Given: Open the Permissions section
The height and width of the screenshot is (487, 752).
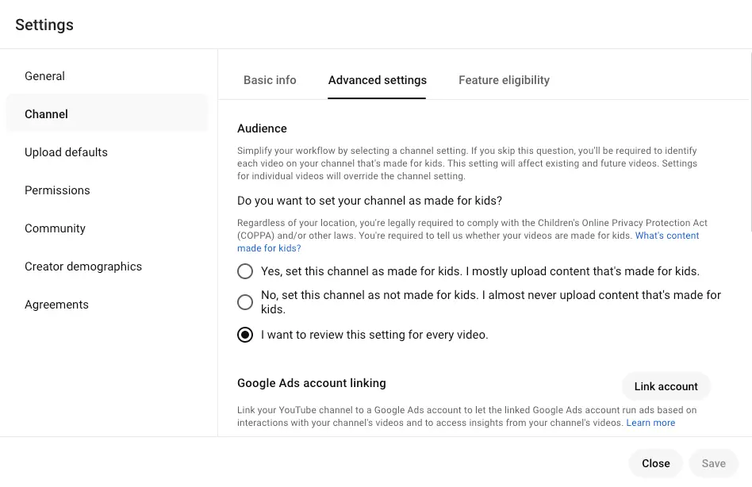Looking at the screenshot, I should (x=57, y=190).
